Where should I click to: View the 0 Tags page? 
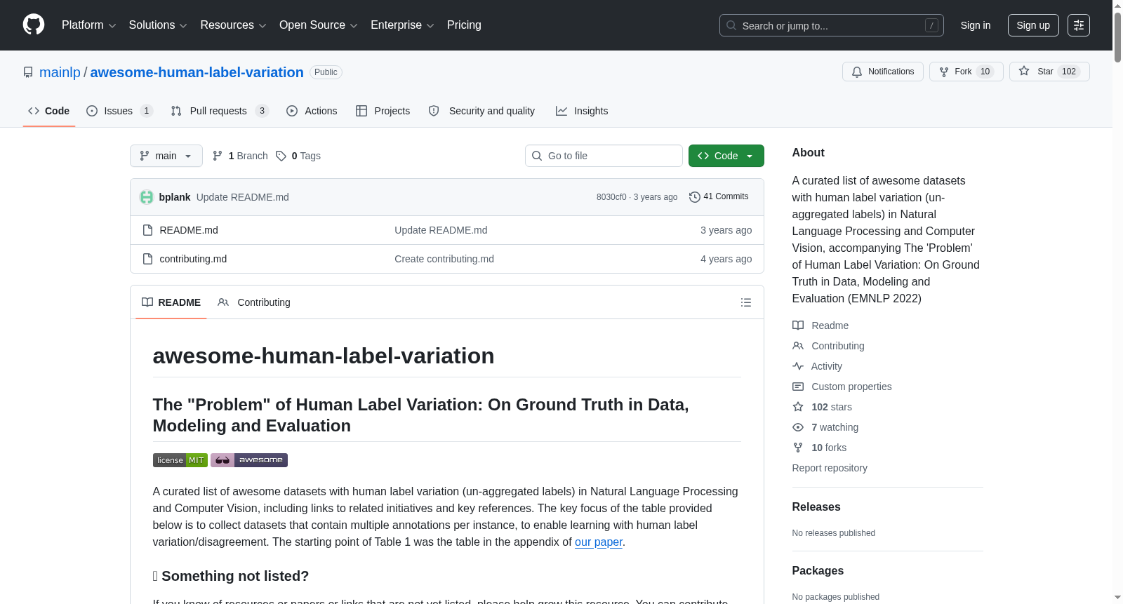298,156
